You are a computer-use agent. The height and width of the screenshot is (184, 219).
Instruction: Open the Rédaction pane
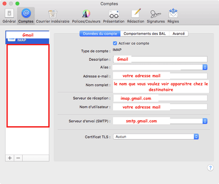(x=135, y=16)
